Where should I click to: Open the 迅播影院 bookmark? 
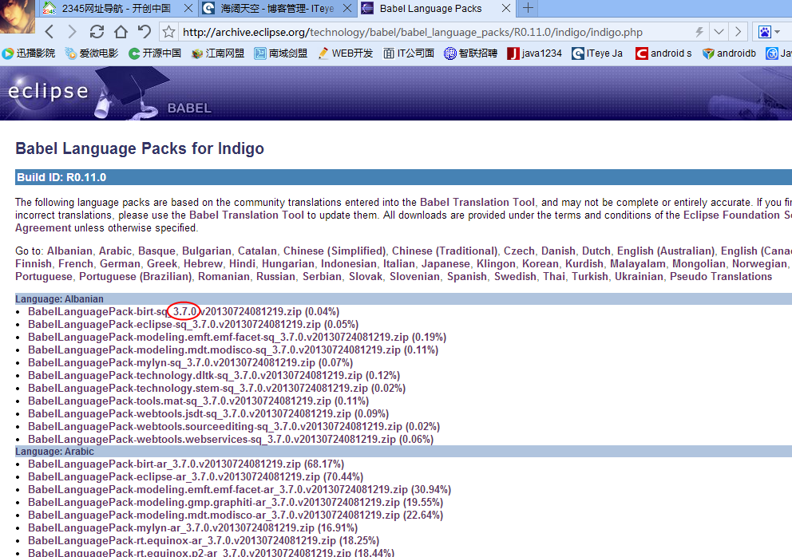coord(29,53)
